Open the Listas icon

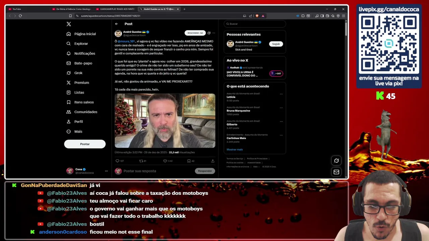click(x=69, y=92)
